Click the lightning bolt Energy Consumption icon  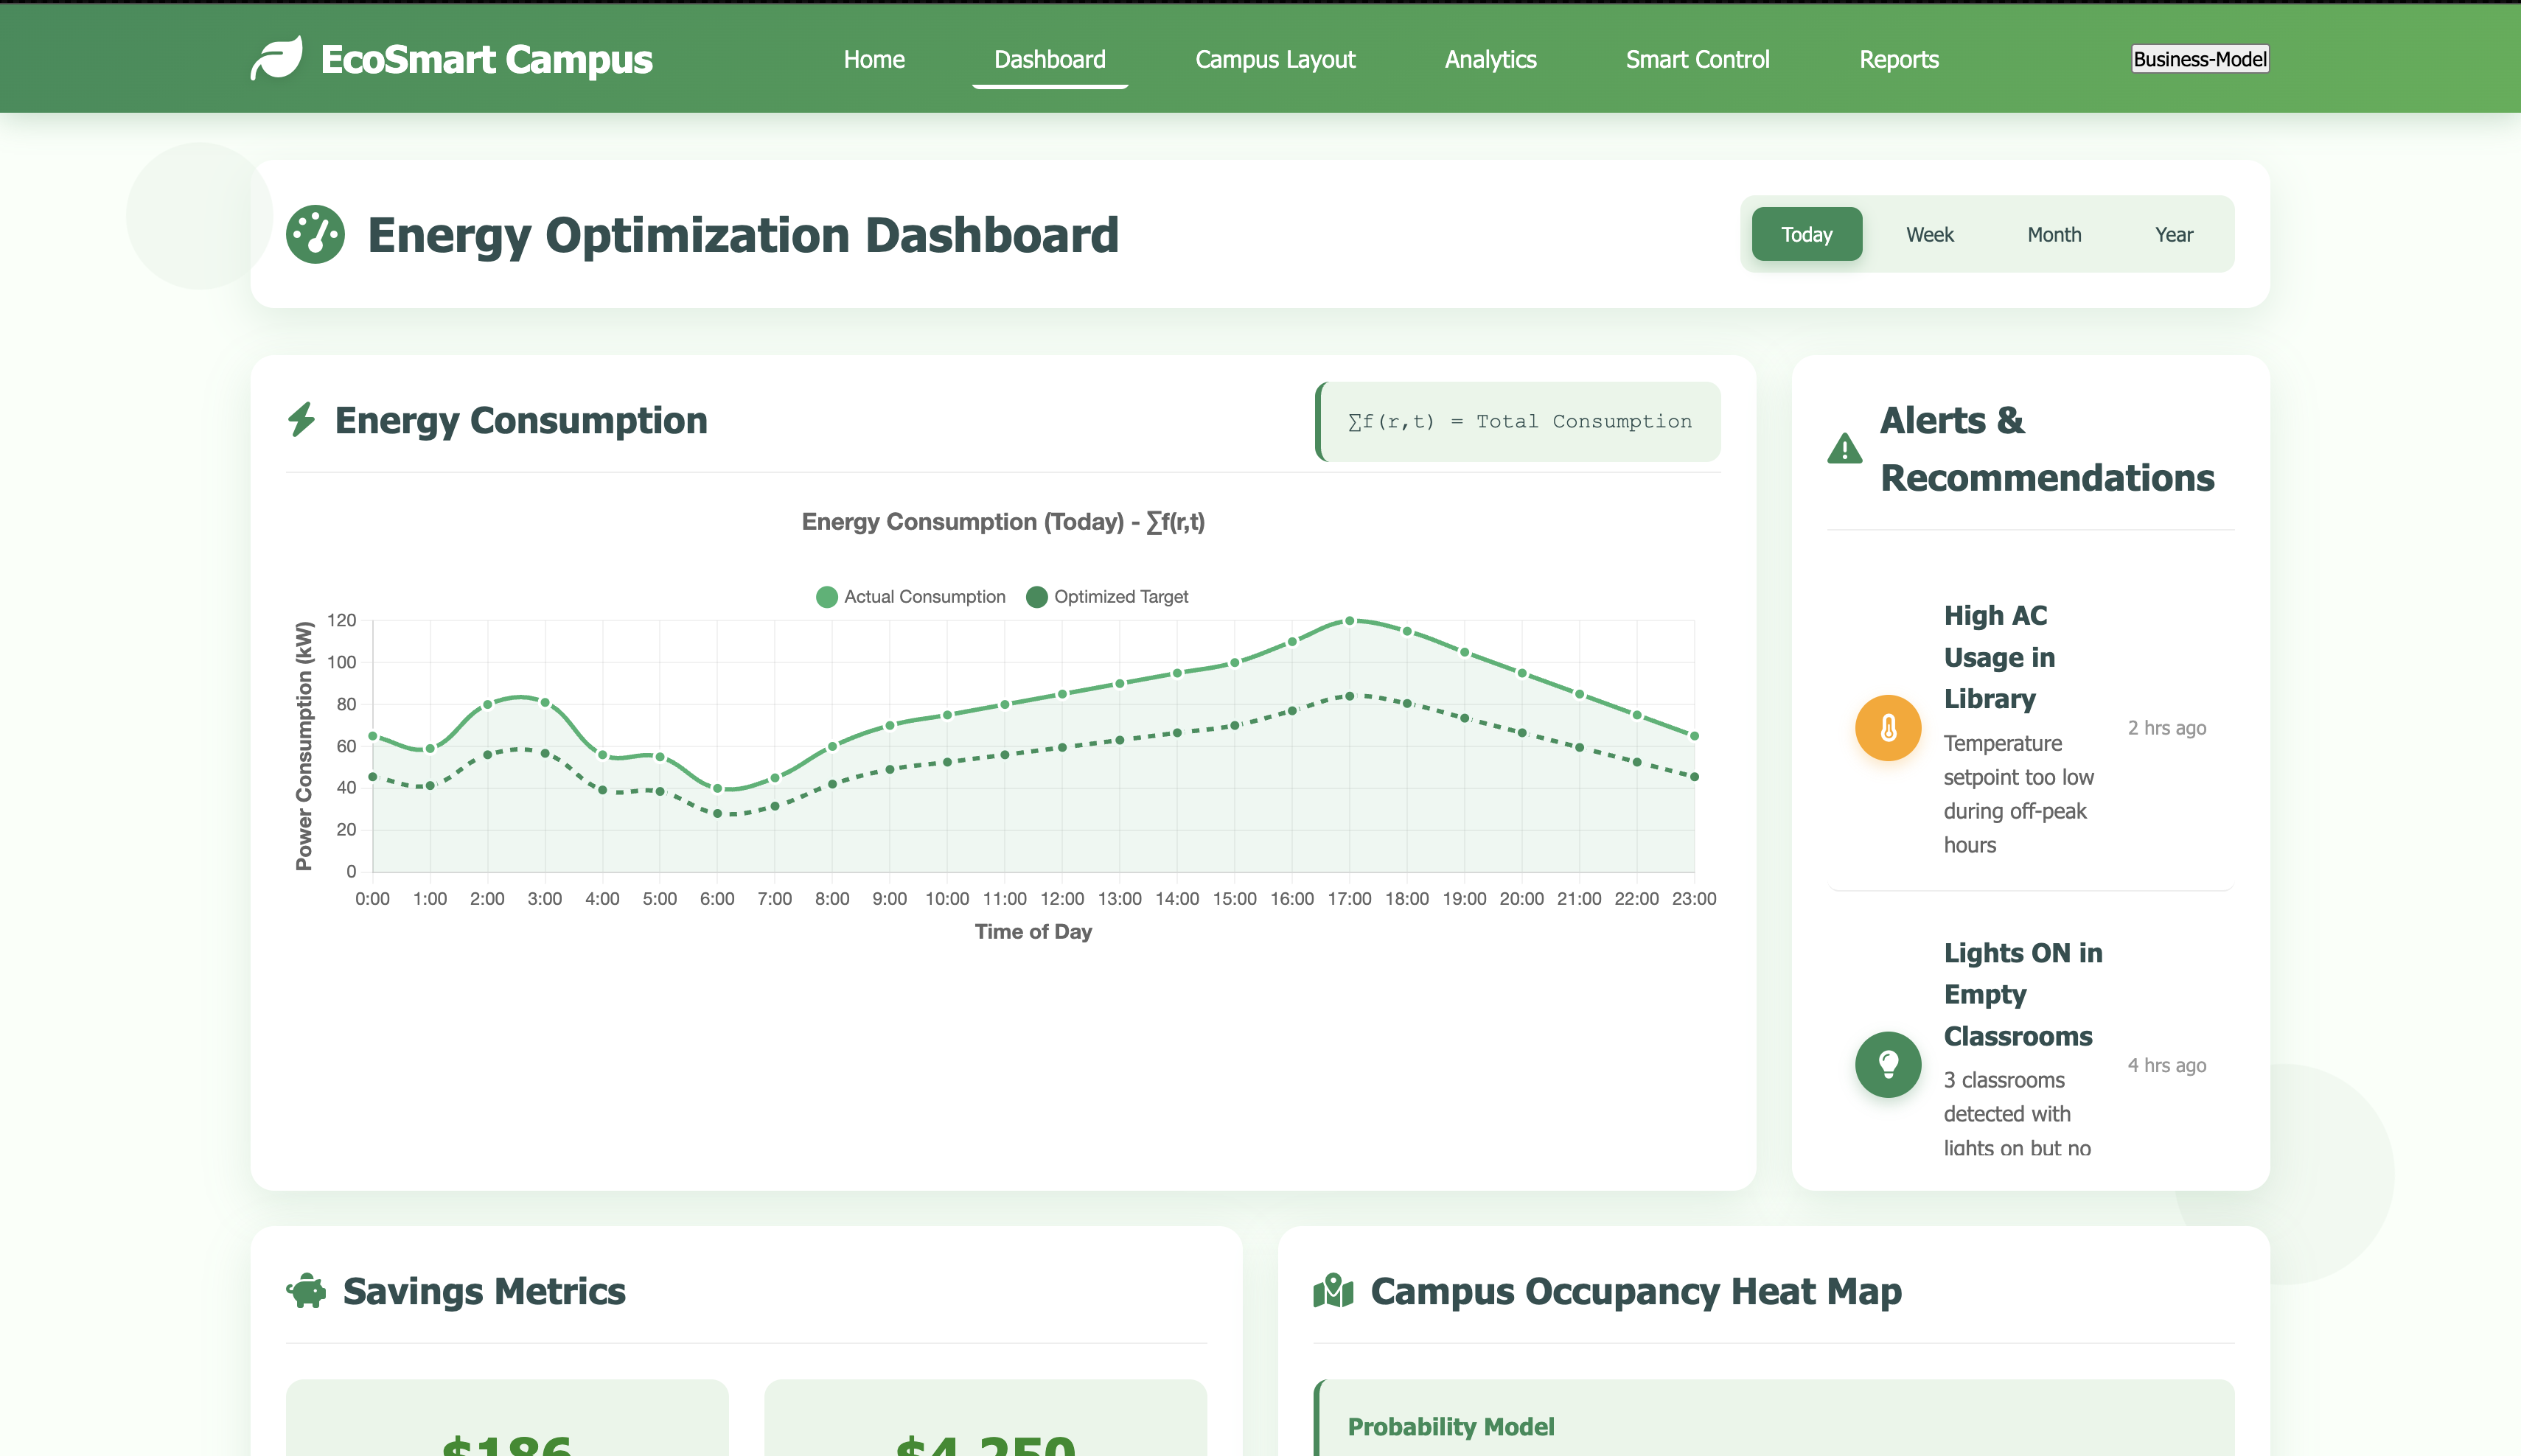pyautogui.click(x=301, y=420)
